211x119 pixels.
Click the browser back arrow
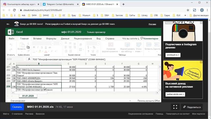click(x=4, y=10)
